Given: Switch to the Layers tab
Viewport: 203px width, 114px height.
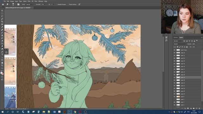Looking at the screenshot, I should coord(181,37).
